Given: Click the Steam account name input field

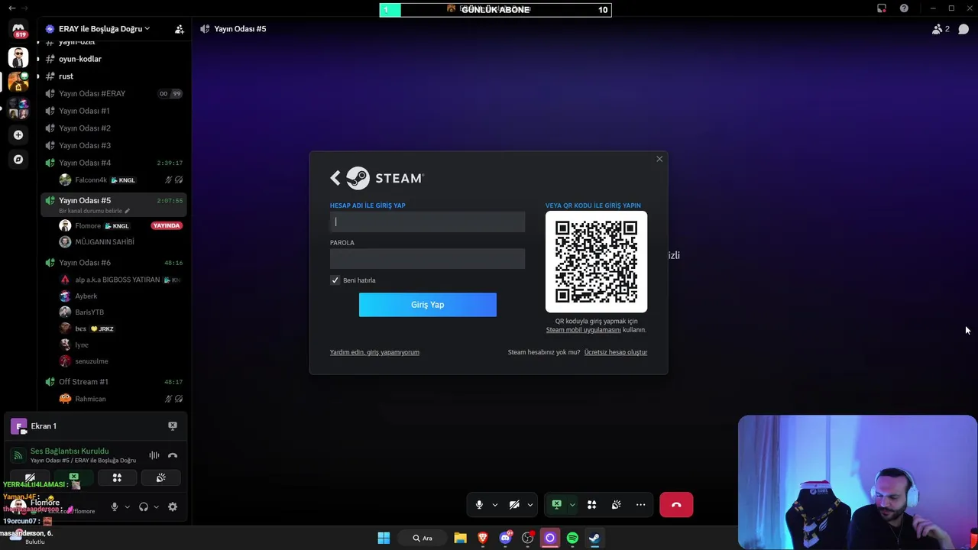Looking at the screenshot, I should [427, 222].
